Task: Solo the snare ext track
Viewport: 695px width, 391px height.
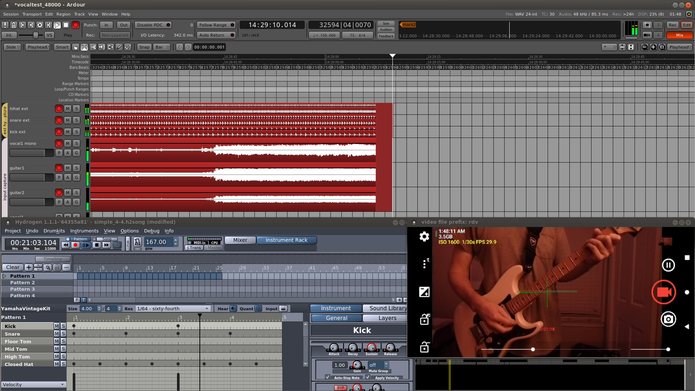Action: point(76,120)
